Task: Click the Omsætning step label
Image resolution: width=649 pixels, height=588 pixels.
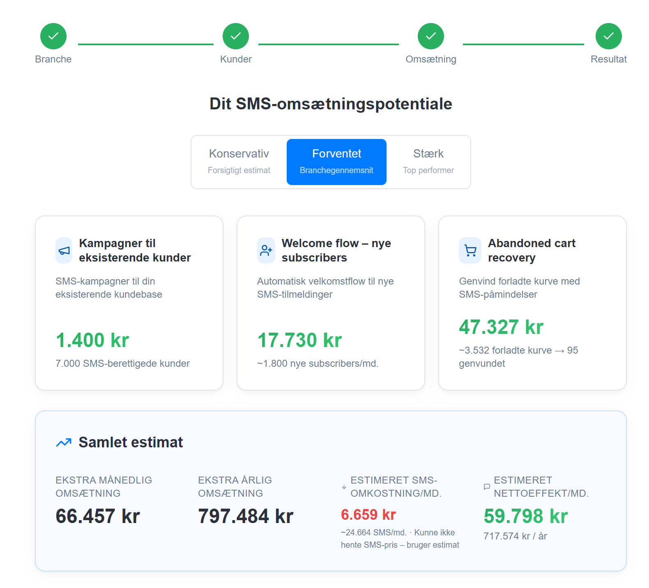Action: 431,59
